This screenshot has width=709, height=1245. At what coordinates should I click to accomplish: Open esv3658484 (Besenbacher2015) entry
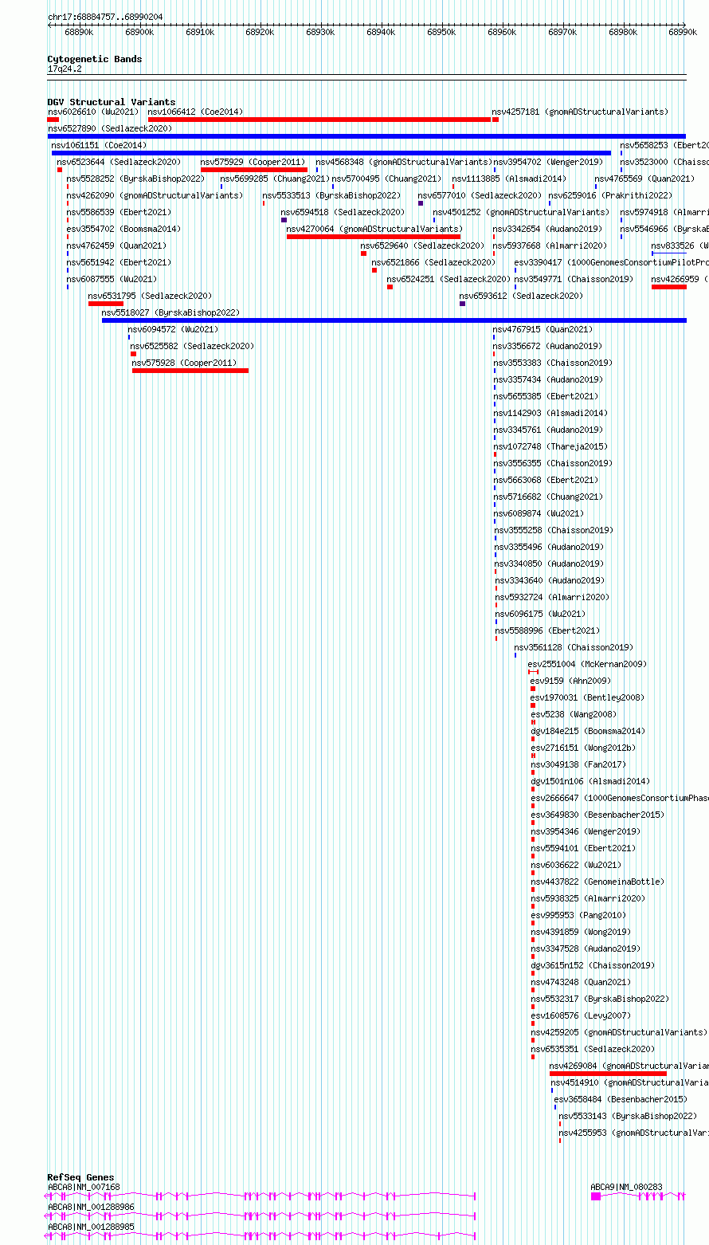coord(621,1099)
